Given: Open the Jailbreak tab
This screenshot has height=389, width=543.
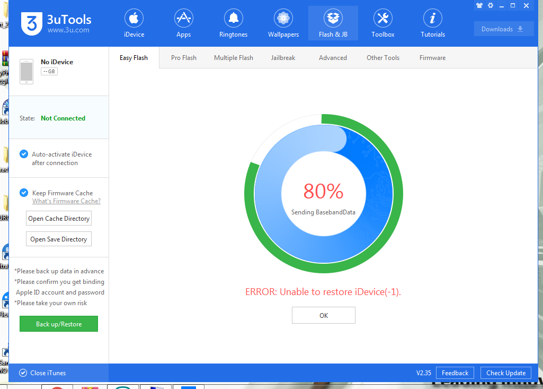Looking at the screenshot, I should [x=283, y=58].
